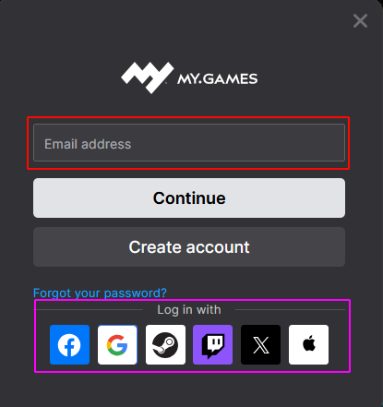Choose the Google sign-in icon
The width and height of the screenshot is (383, 407).
pos(117,344)
